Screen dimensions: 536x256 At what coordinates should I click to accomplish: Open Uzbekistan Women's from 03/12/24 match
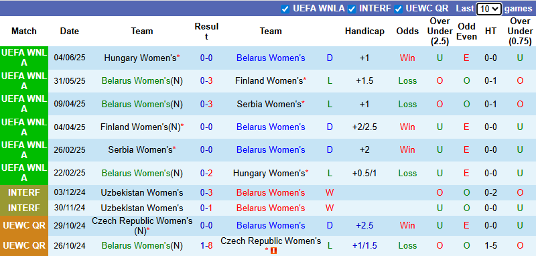click(142, 193)
